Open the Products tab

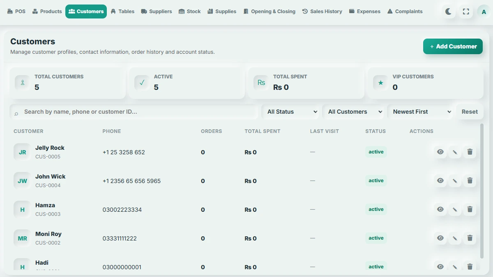point(47,11)
